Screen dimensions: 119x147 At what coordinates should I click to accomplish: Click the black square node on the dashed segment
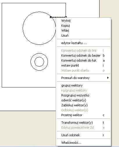click(x=51, y=17)
